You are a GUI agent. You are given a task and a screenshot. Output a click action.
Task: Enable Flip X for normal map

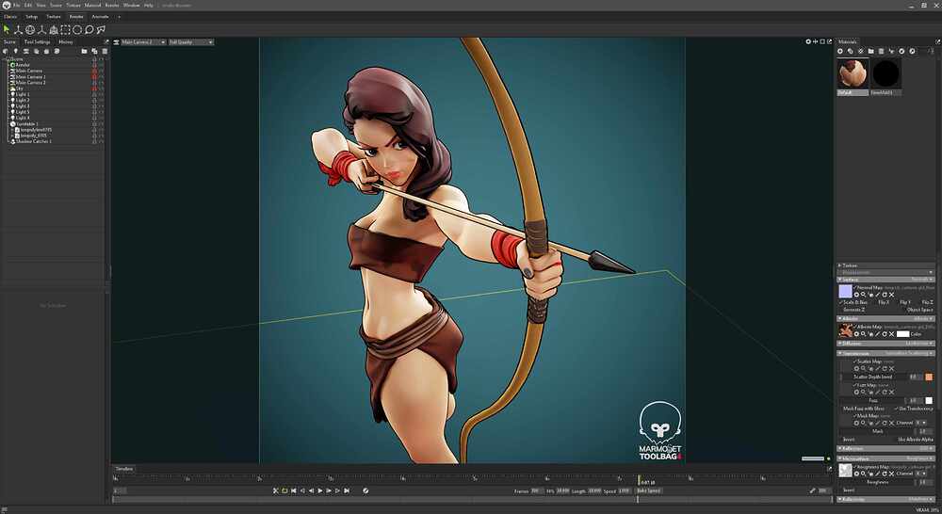click(x=884, y=302)
